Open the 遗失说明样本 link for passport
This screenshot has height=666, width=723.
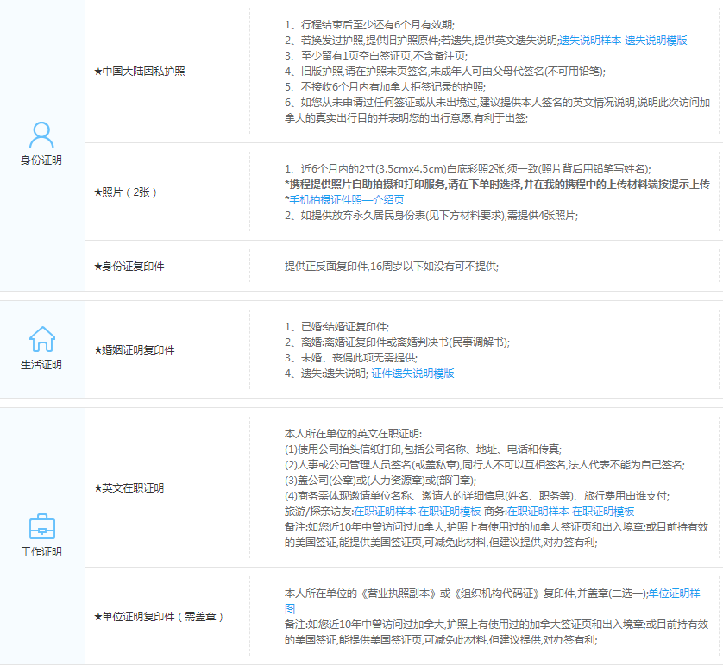(x=590, y=40)
